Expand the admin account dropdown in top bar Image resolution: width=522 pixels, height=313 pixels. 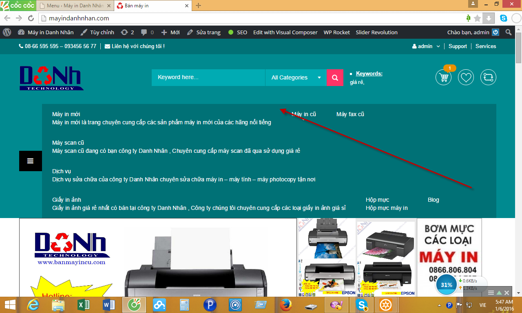pos(426,46)
